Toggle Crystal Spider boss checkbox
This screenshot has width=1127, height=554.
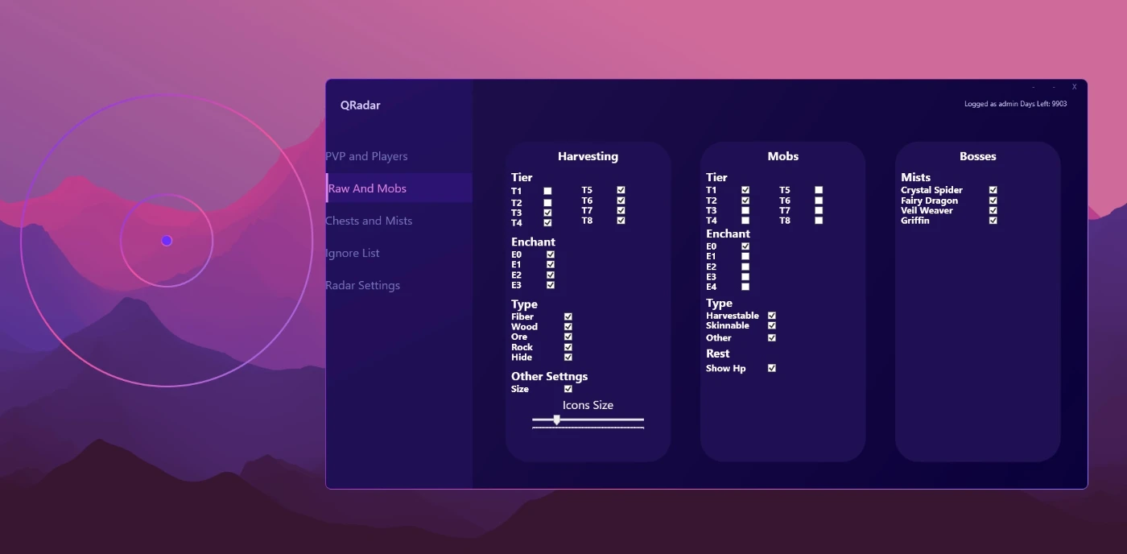click(993, 190)
